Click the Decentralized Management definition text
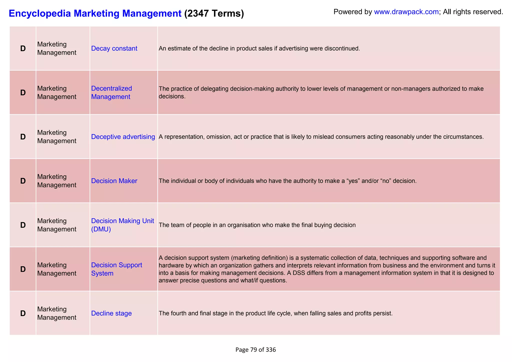The image size is (512, 362). (321, 92)
